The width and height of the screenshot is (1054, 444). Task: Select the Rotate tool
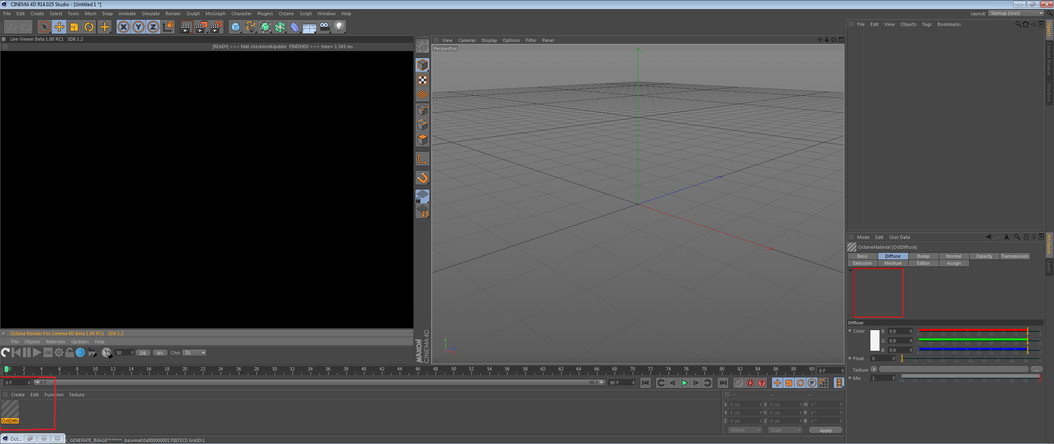(89, 27)
